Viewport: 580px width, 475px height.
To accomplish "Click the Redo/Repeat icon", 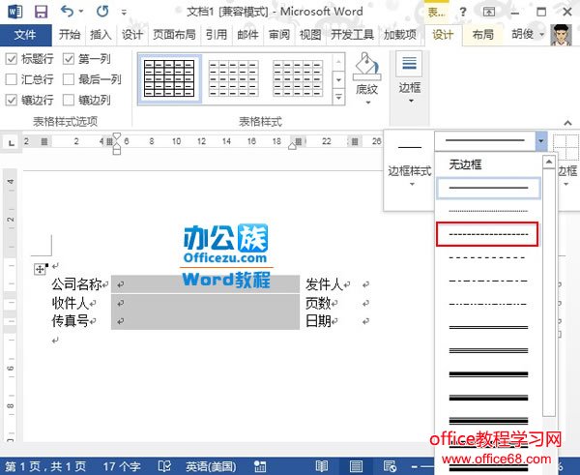I will (102, 12).
